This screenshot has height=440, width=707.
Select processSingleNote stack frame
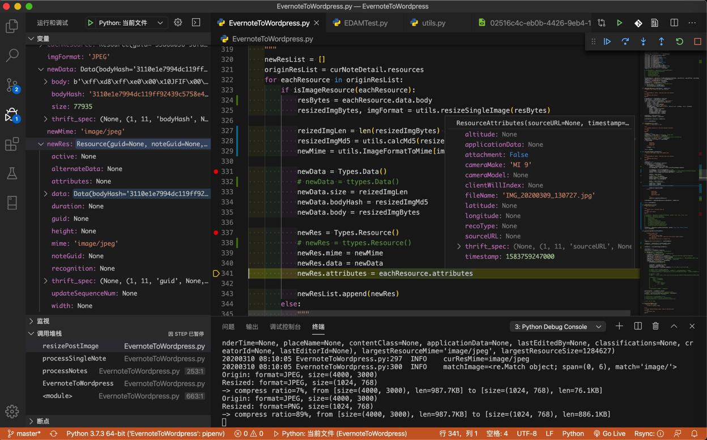pos(118,358)
